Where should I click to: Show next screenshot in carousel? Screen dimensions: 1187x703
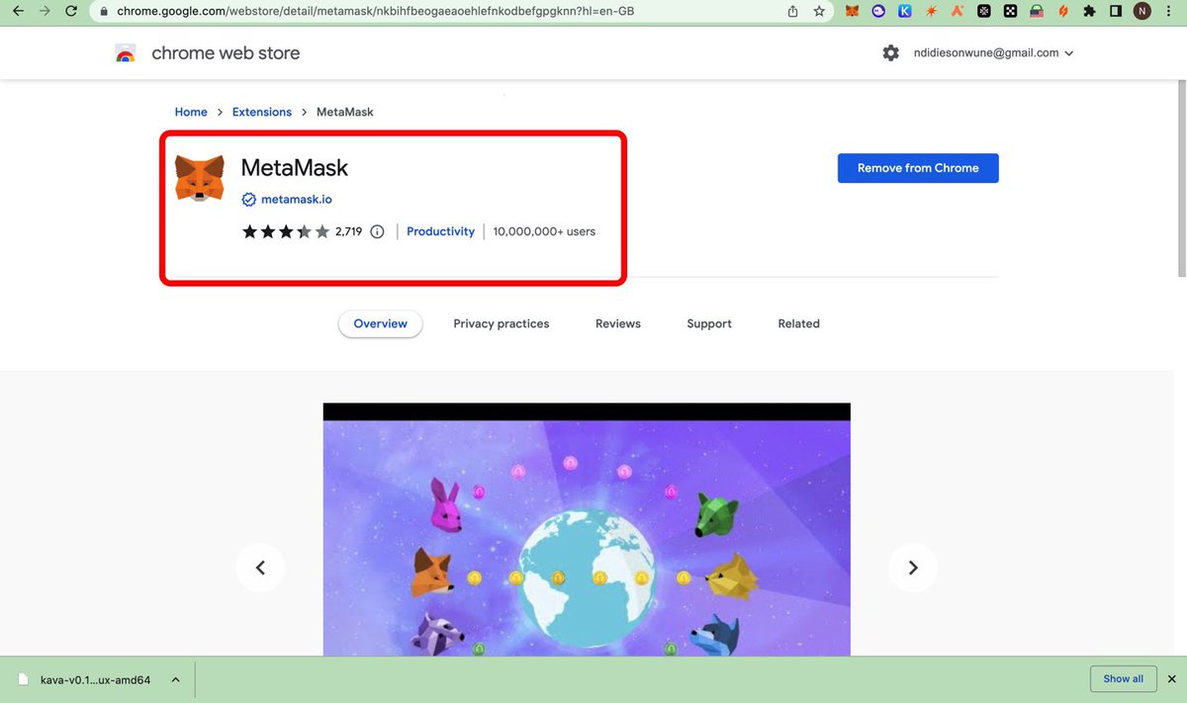(913, 568)
